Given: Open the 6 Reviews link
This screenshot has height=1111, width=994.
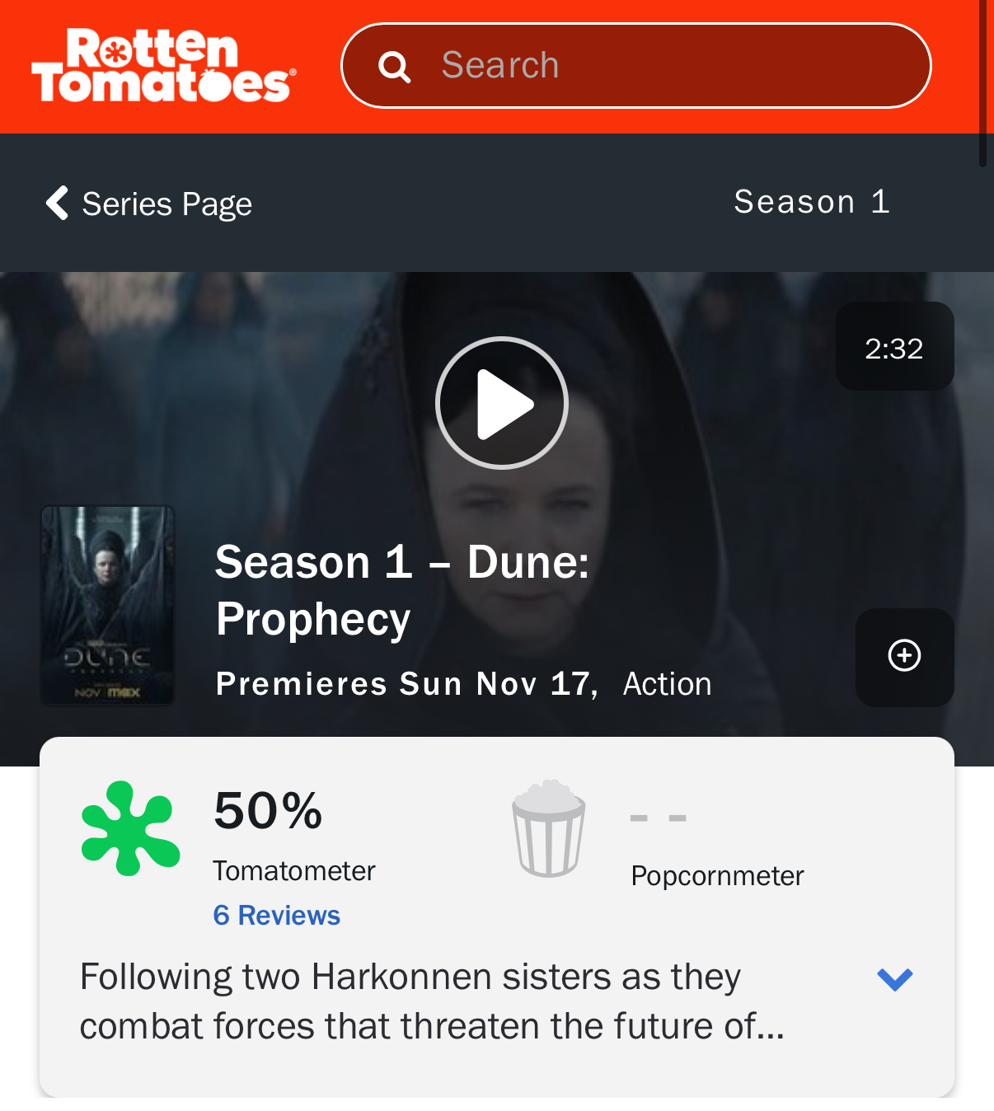Looking at the screenshot, I should click(x=276, y=916).
